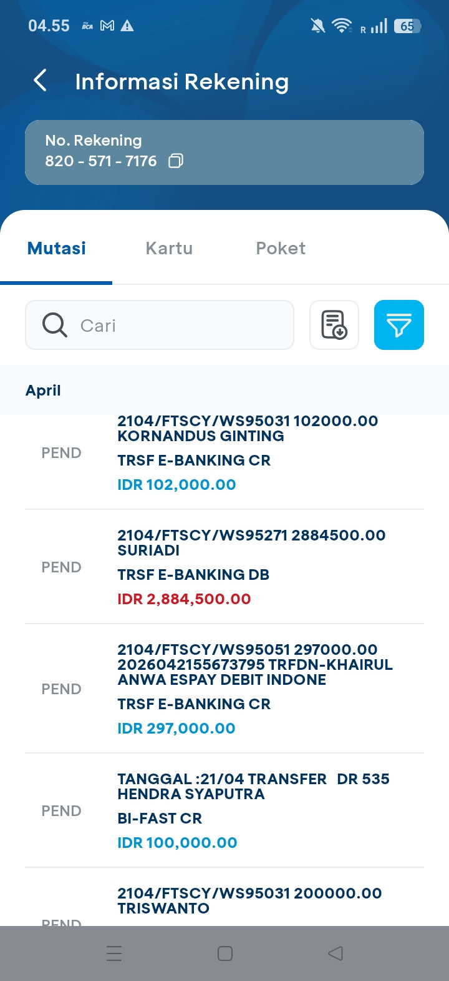Tap the April month header
Image resolution: width=449 pixels, height=981 pixels.
coord(44,391)
